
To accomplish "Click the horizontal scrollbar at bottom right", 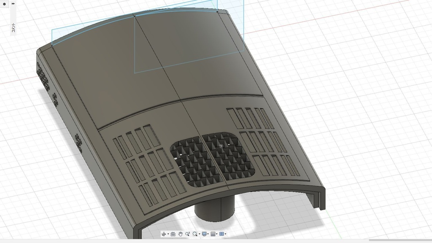I will [400, 240].
